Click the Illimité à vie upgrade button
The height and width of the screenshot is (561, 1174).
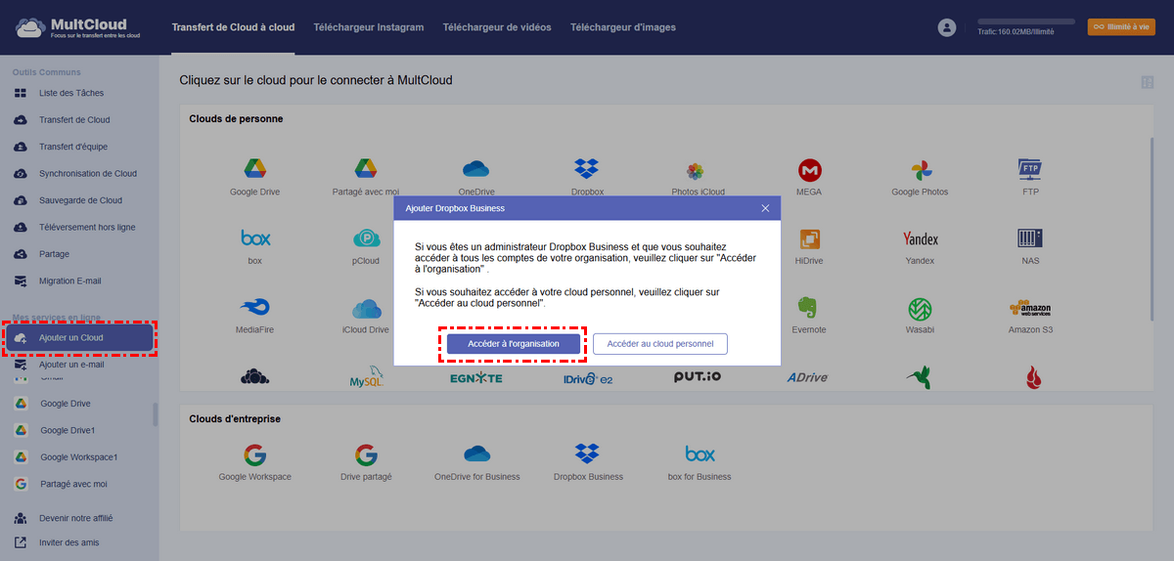click(1121, 27)
